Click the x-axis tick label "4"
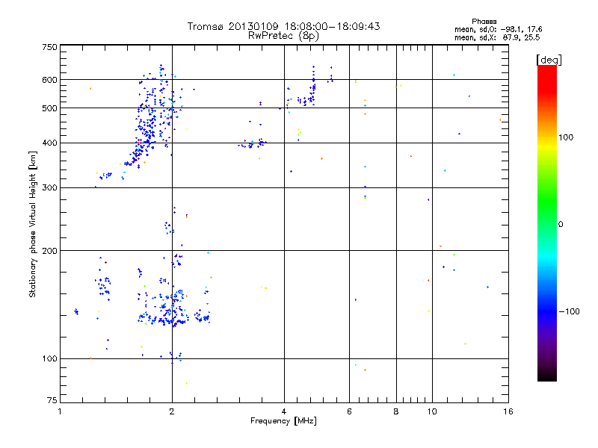This screenshot has height=448, width=598. pyautogui.click(x=284, y=411)
